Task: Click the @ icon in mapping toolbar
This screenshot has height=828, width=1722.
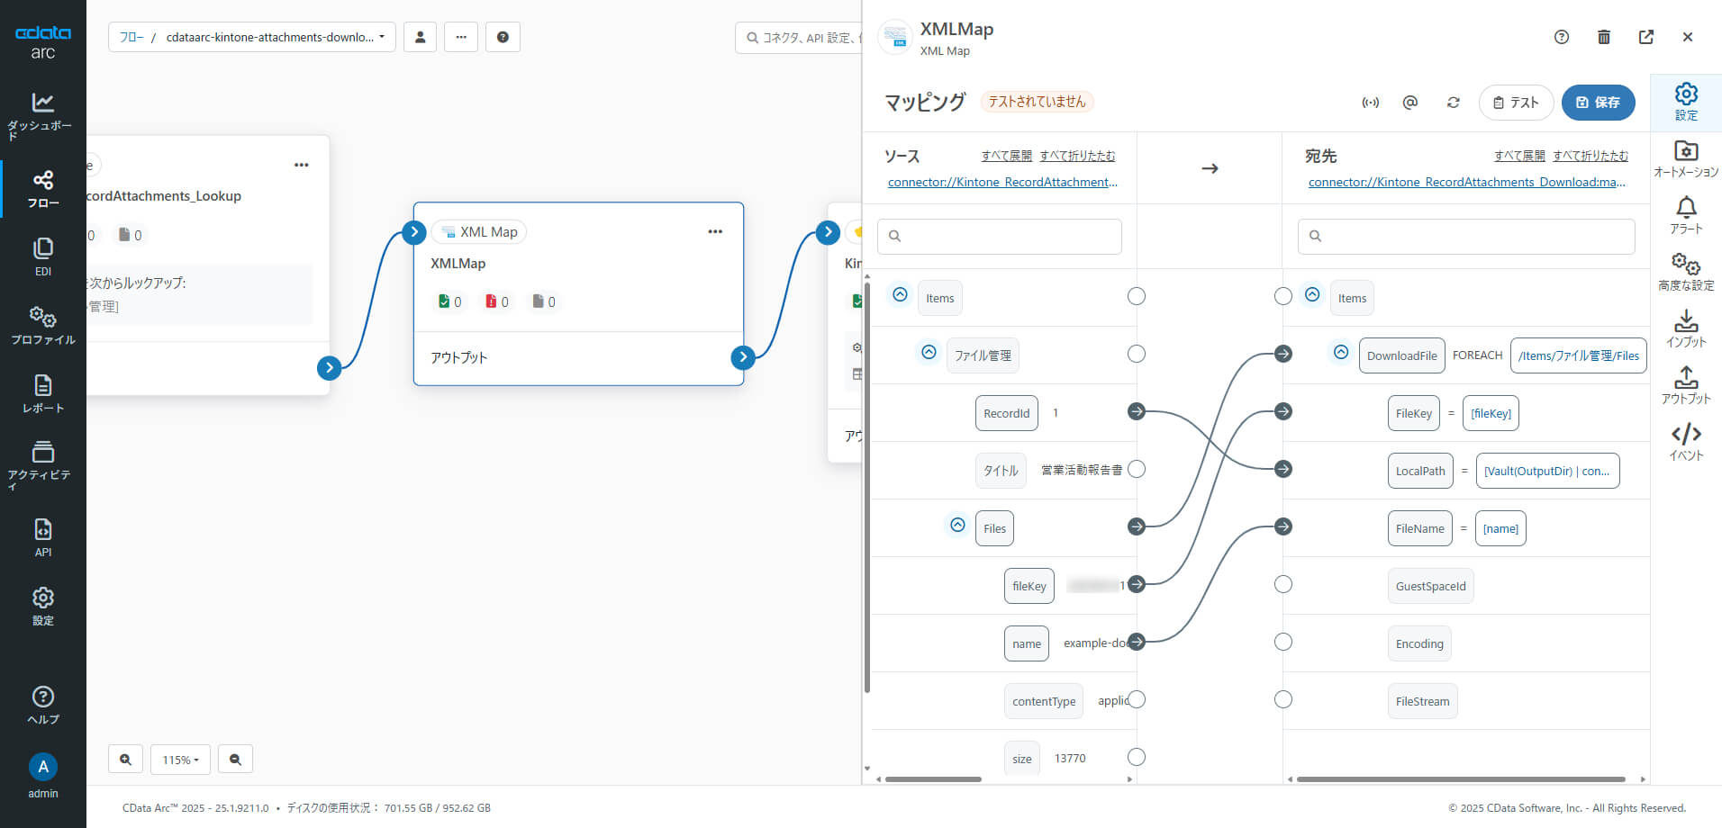Action: click(1410, 103)
